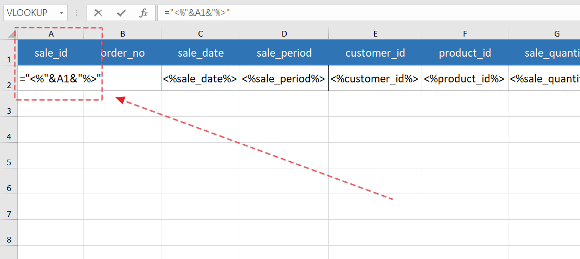This screenshot has width=580, height=259.
Task: Select the <%customer_id%> cell
Action: click(375, 78)
